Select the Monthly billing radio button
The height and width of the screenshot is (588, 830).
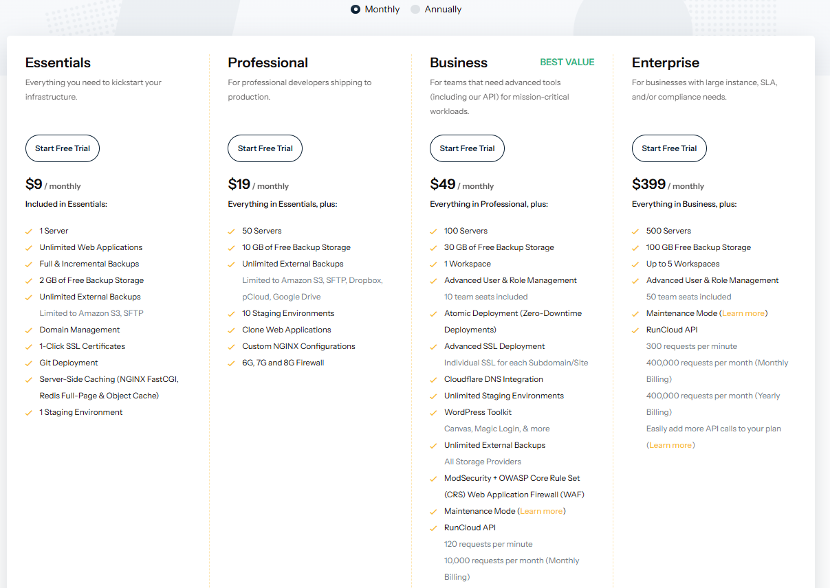(356, 10)
